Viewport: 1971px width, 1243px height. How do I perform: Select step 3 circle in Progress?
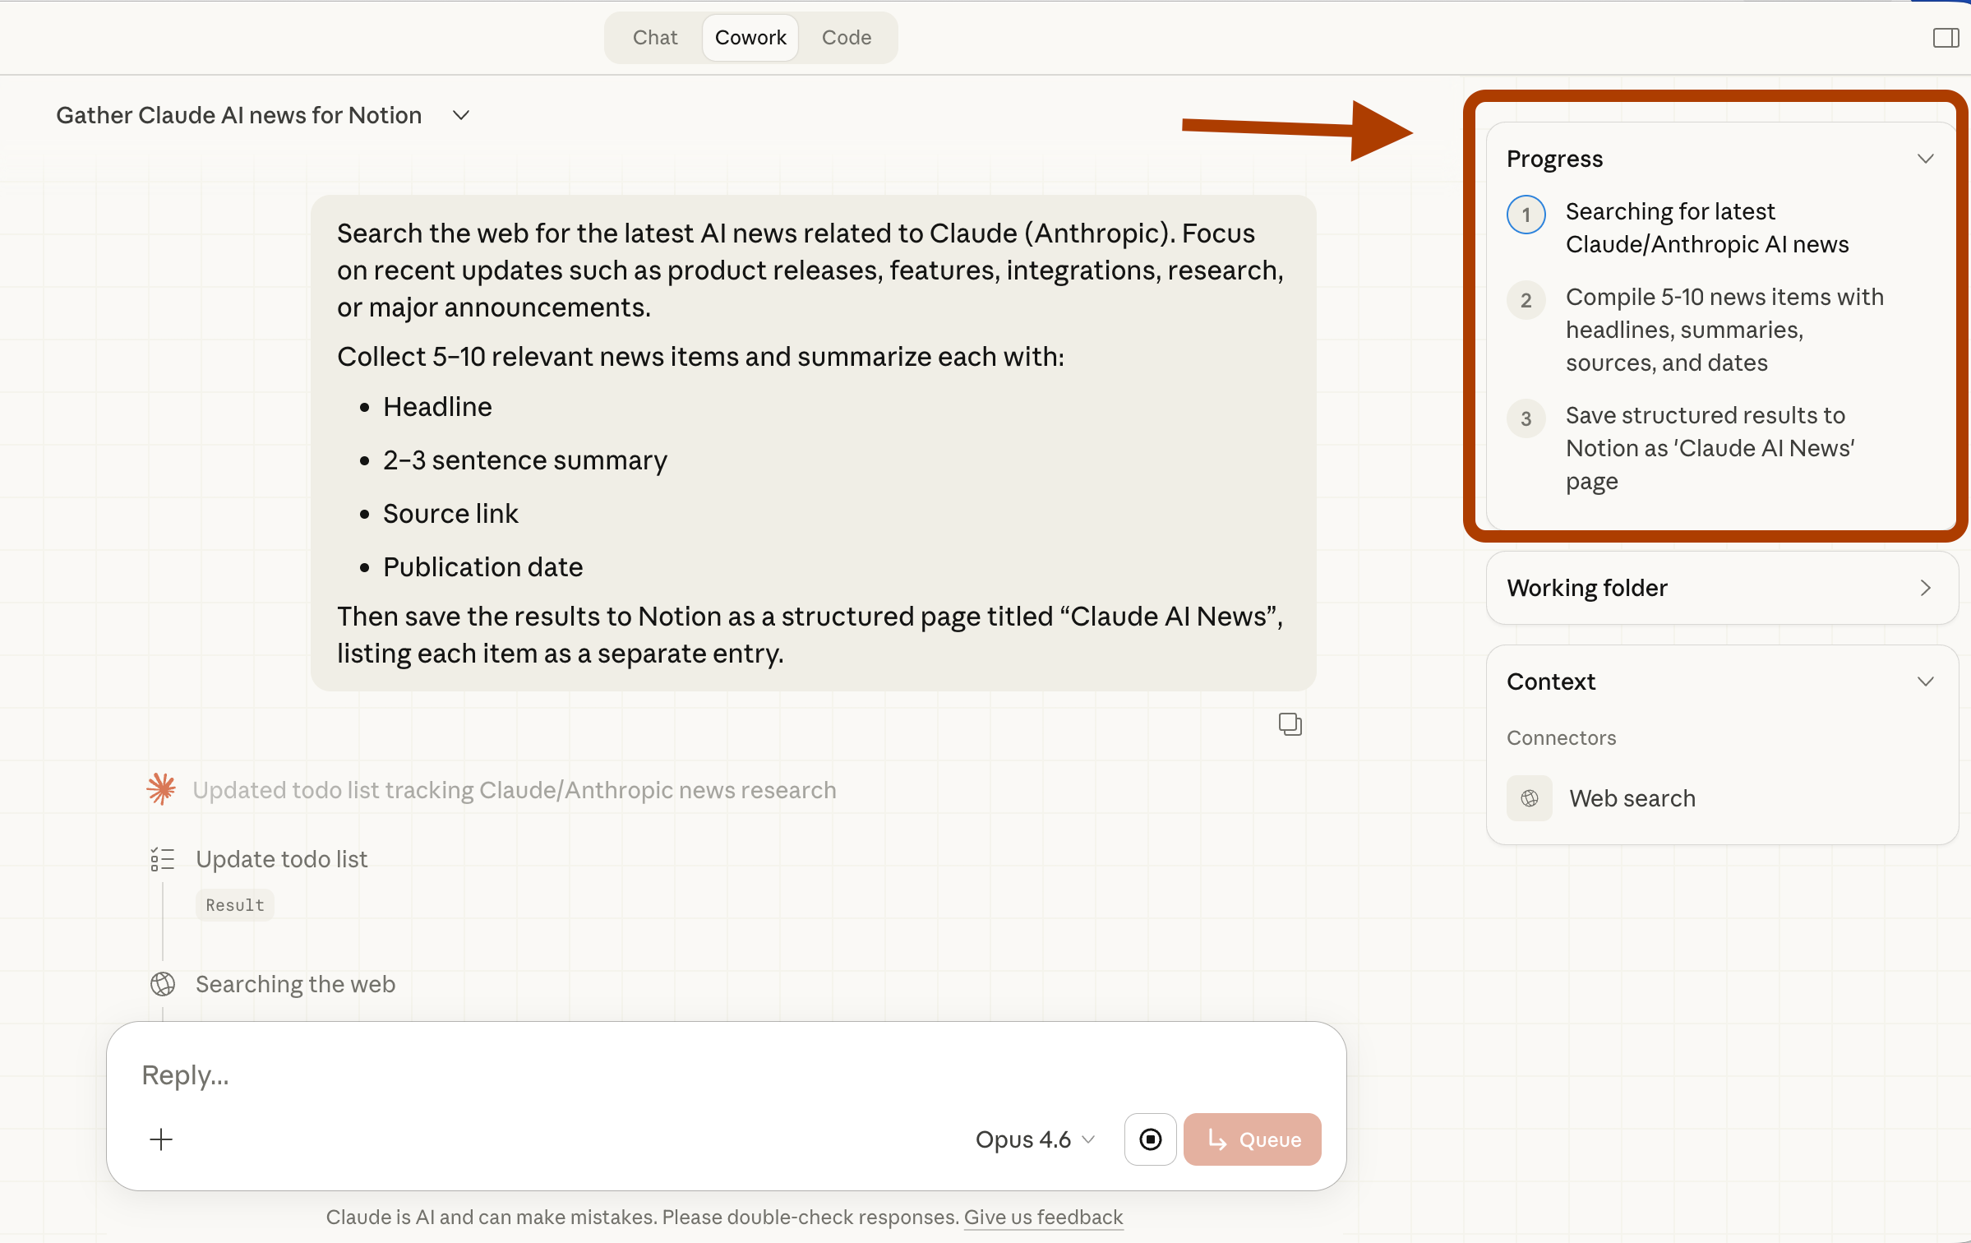click(x=1526, y=418)
